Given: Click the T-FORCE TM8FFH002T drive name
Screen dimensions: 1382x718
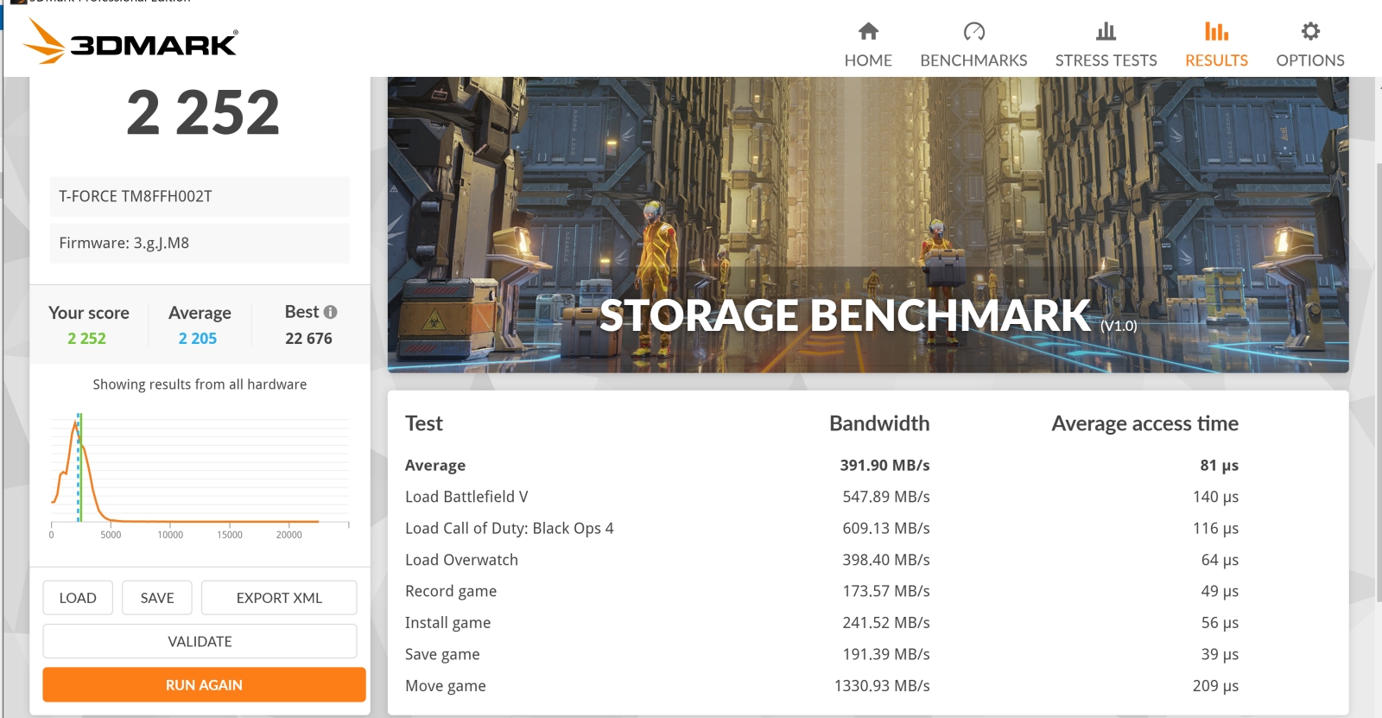Looking at the screenshot, I should [x=136, y=196].
